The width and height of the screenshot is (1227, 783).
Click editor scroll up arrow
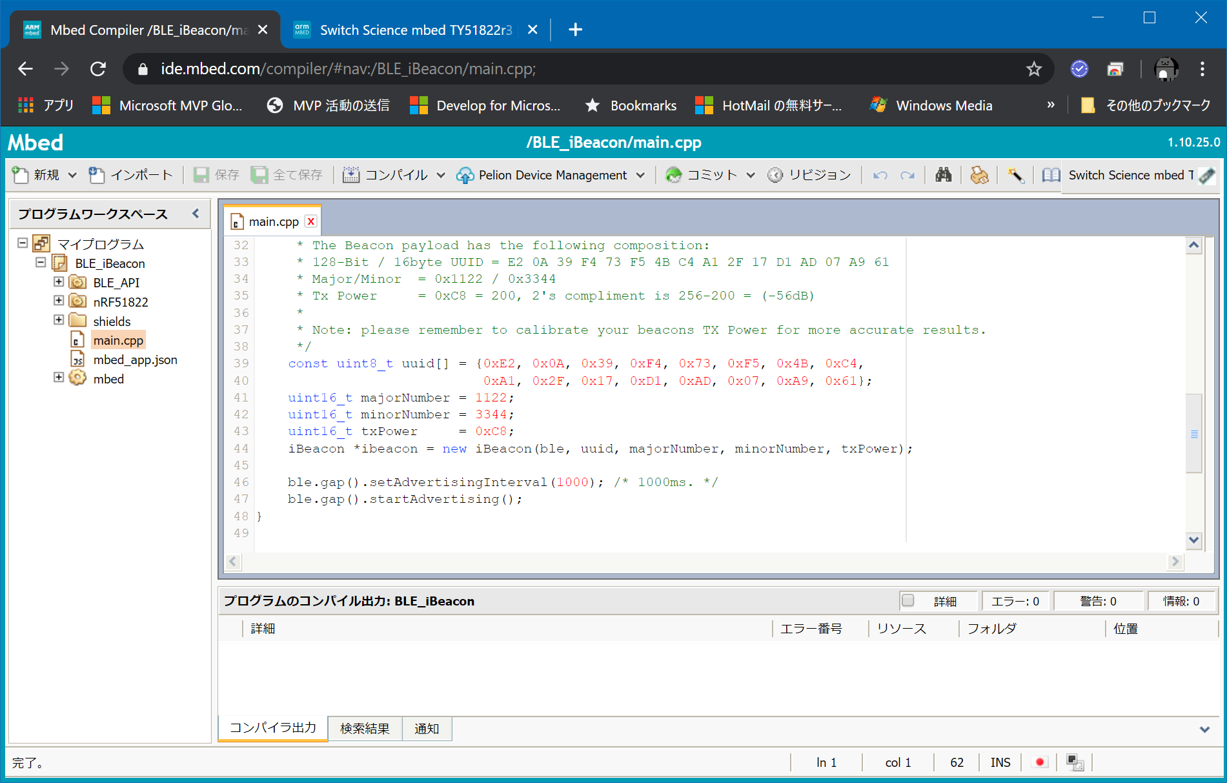coord(1194,245)
